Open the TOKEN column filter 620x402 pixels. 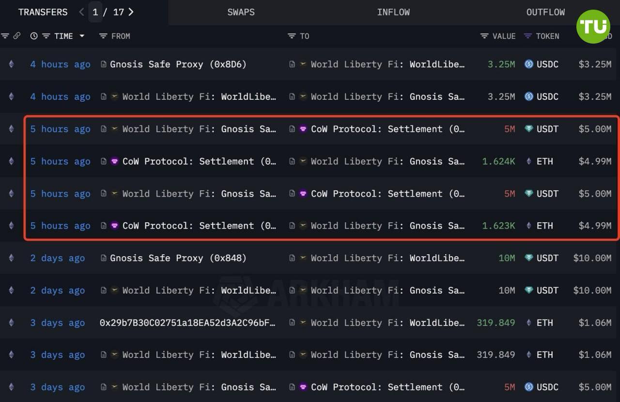click(528, 36)
